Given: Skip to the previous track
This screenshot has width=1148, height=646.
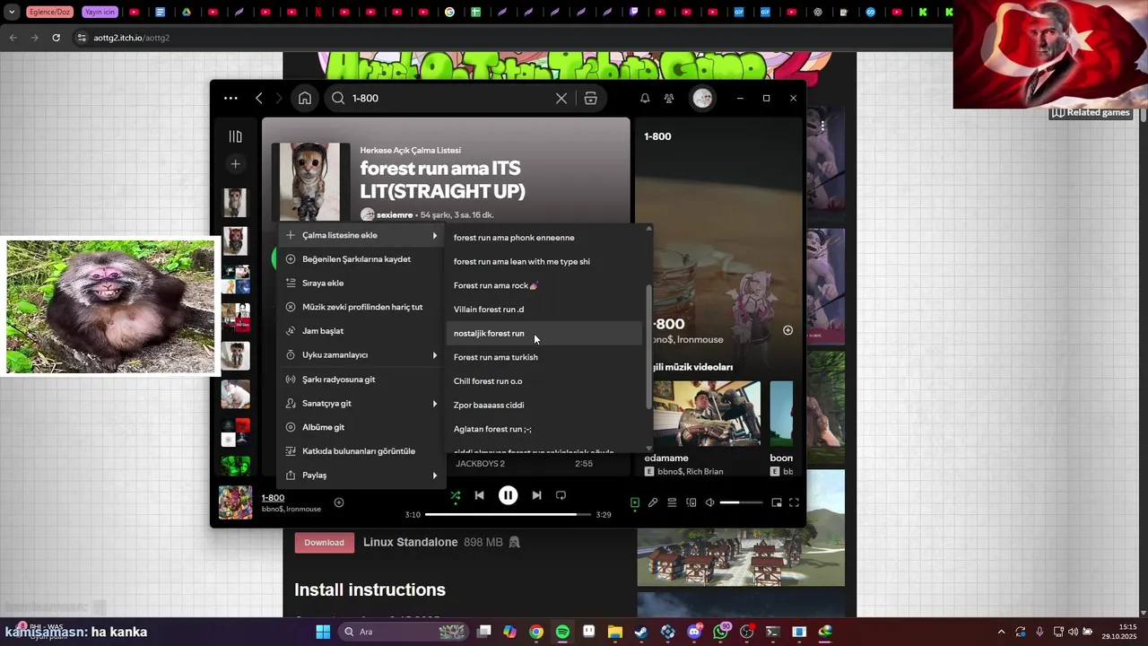Looking at the screenshot, I should (x=480, y=495).
